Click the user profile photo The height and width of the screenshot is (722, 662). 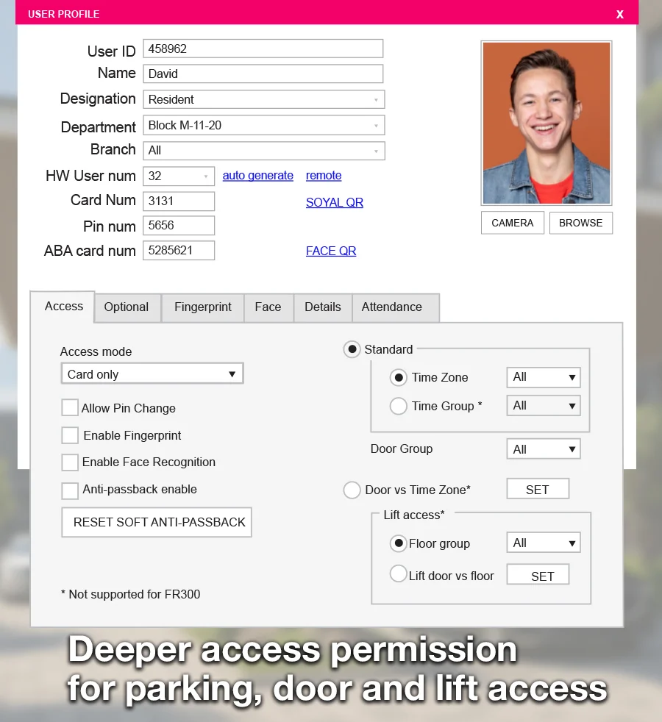(x=547, y=123)
